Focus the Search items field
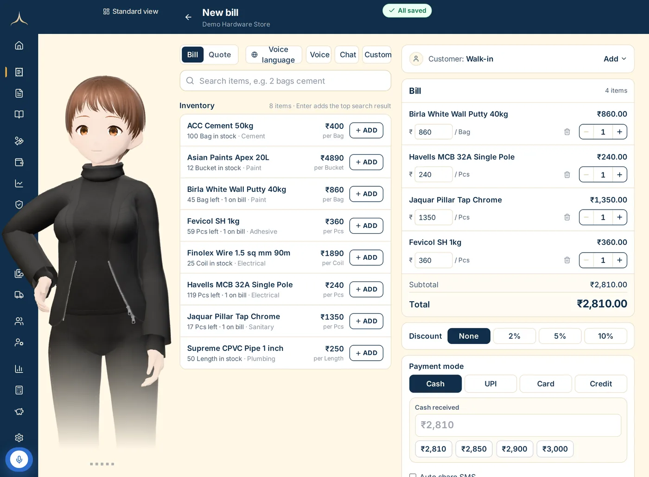This screenshot has width=649, height=477. [286, 81]
